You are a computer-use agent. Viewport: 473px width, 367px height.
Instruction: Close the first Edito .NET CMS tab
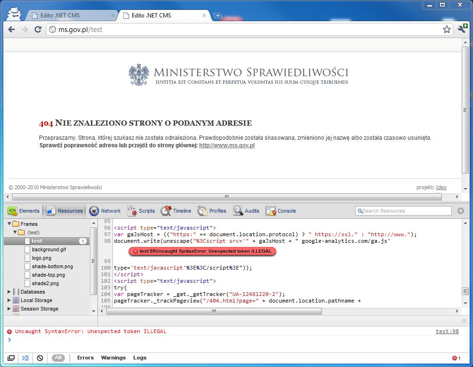pos(113,16)
